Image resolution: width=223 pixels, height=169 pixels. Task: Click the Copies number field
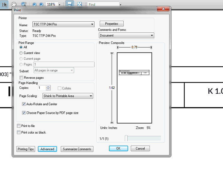tap(42, 88)
